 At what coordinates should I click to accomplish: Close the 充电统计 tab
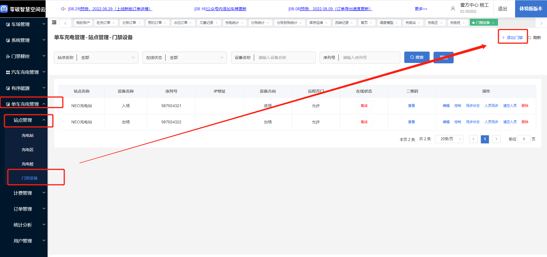(242, 23)
